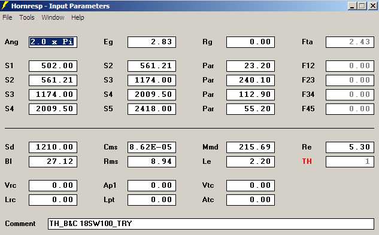Edit the Re field with 5.30
Viewport: 379px width, 235px height.
[x=350, y=147]
